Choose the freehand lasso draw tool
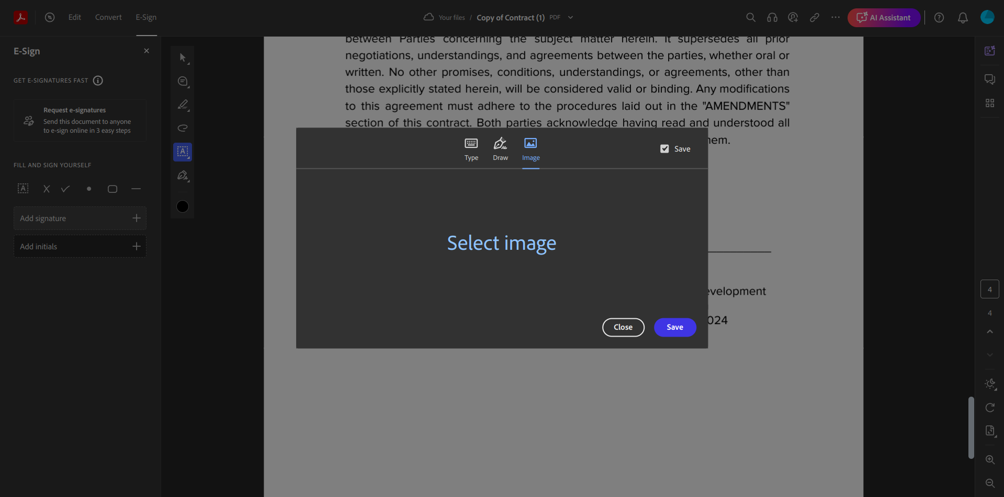 click(x=183, y=128)
